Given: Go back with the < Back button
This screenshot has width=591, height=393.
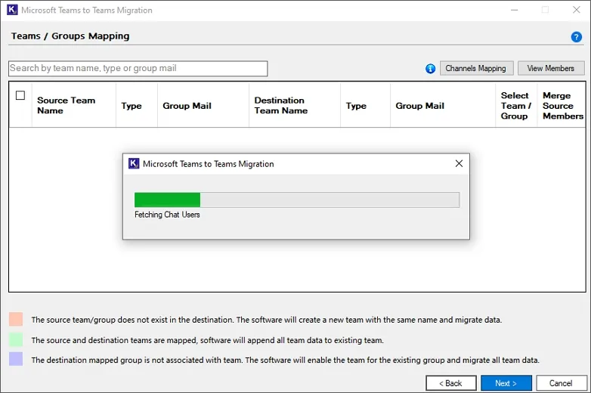Looking at the screenshot, I should point(450,383).
